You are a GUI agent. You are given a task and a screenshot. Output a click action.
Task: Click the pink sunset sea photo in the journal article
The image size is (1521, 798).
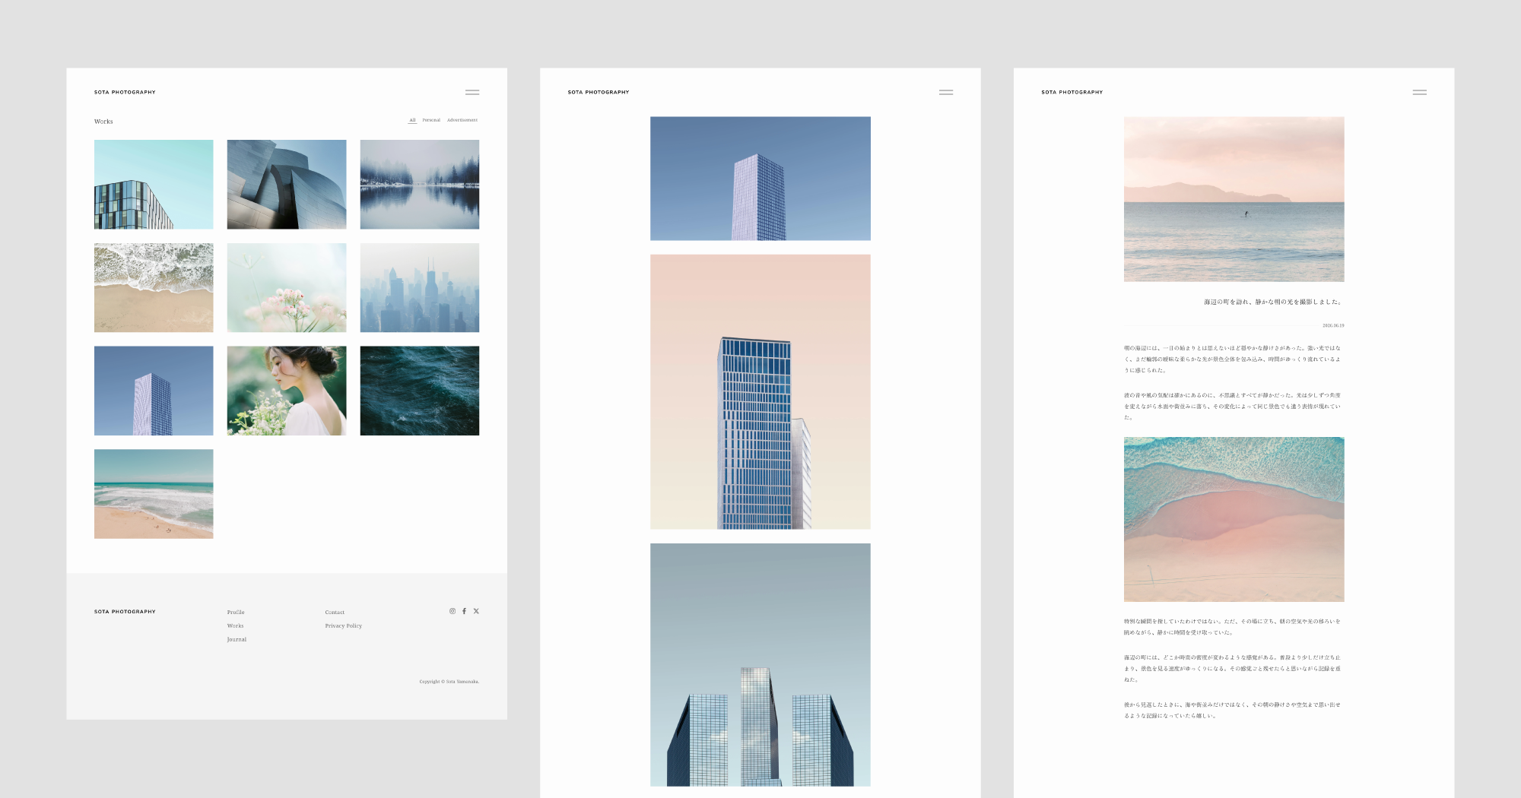(1234, 199)
